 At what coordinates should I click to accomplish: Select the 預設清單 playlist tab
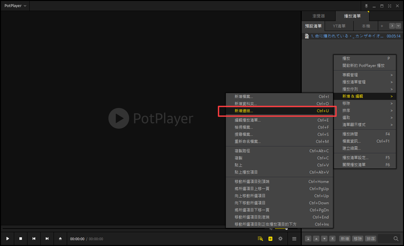pyautogui.click(x=313, y=26)
